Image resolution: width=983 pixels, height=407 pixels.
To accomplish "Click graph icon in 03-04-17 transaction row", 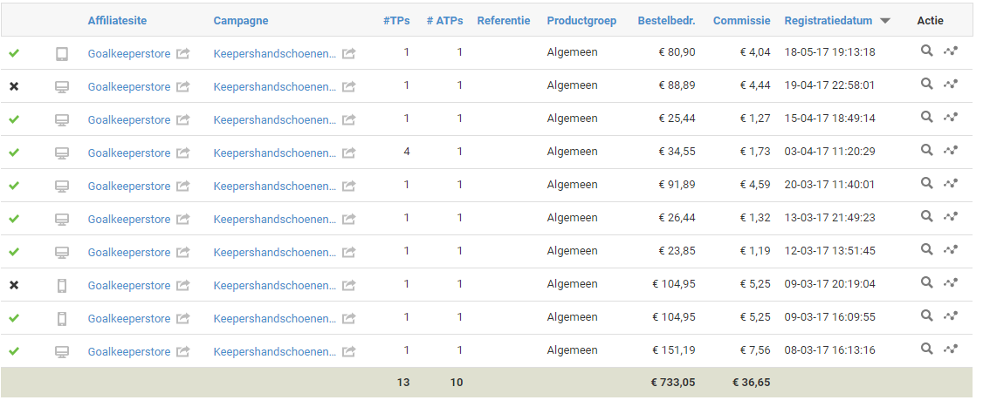I will pyautogui.click(x=951, y=151).
